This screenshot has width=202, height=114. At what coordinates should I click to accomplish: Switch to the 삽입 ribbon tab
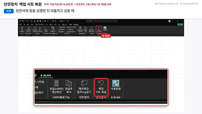27,24
